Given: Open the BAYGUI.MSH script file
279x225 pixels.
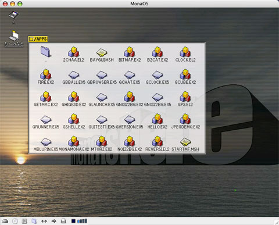Looking at the screenshot, I should click(x=102, y=53).
